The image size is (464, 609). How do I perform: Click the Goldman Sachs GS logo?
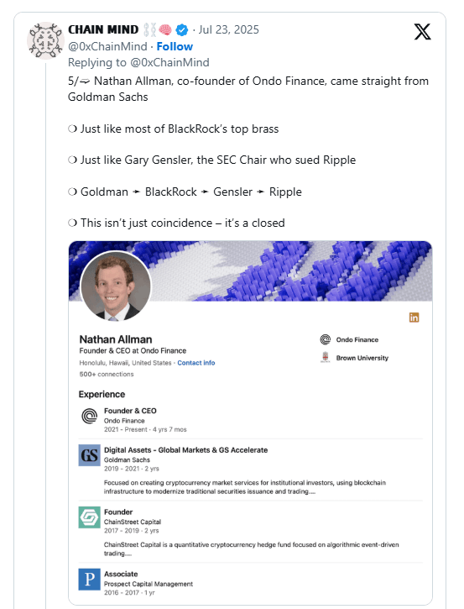tap(89, 455)
